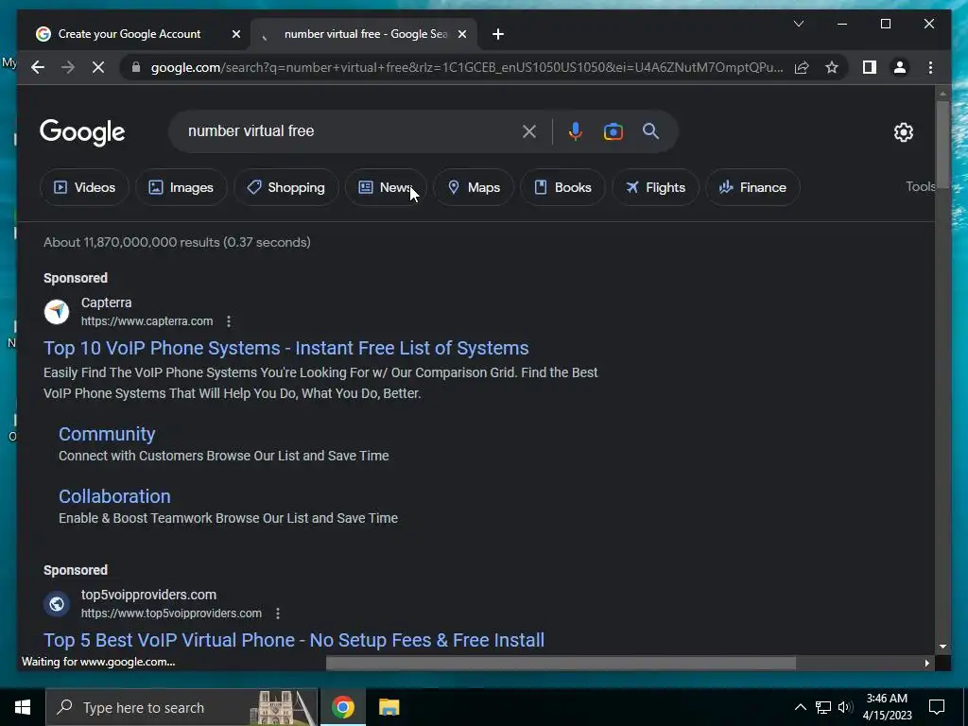
Task: Open Top 5 Best VoIP Virtual Phone link
Action: click(x=294, y=640)
